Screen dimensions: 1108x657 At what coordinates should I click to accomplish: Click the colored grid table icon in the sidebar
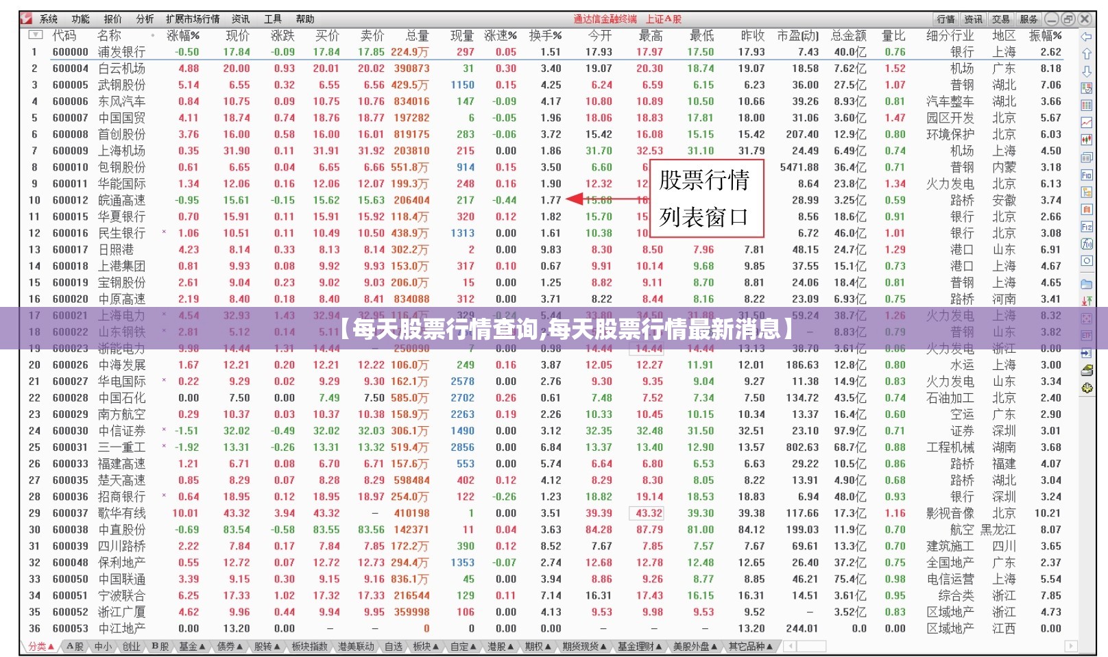click(1087, 105)
